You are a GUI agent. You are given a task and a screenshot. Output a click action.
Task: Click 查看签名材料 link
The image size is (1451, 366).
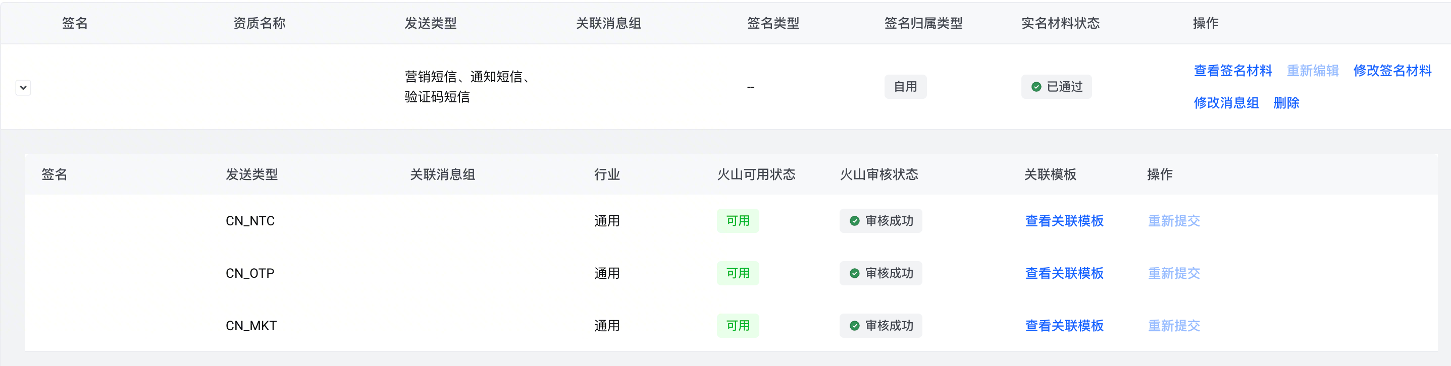coord(1232,71)
